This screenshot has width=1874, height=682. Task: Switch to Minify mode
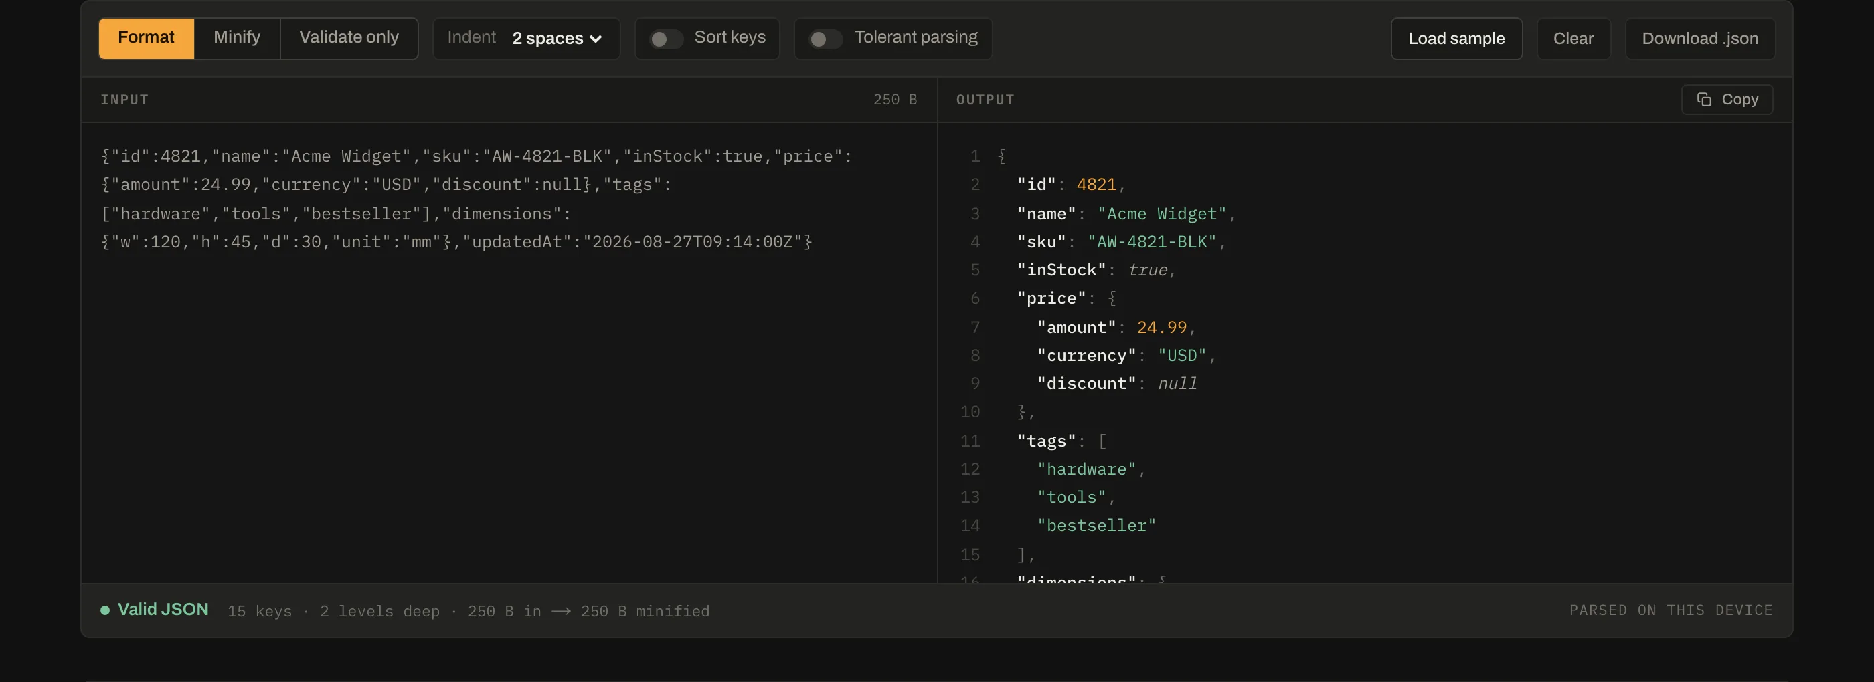click(x=237, y=38)
